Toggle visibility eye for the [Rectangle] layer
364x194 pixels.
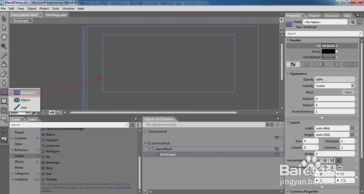[276, 155]
